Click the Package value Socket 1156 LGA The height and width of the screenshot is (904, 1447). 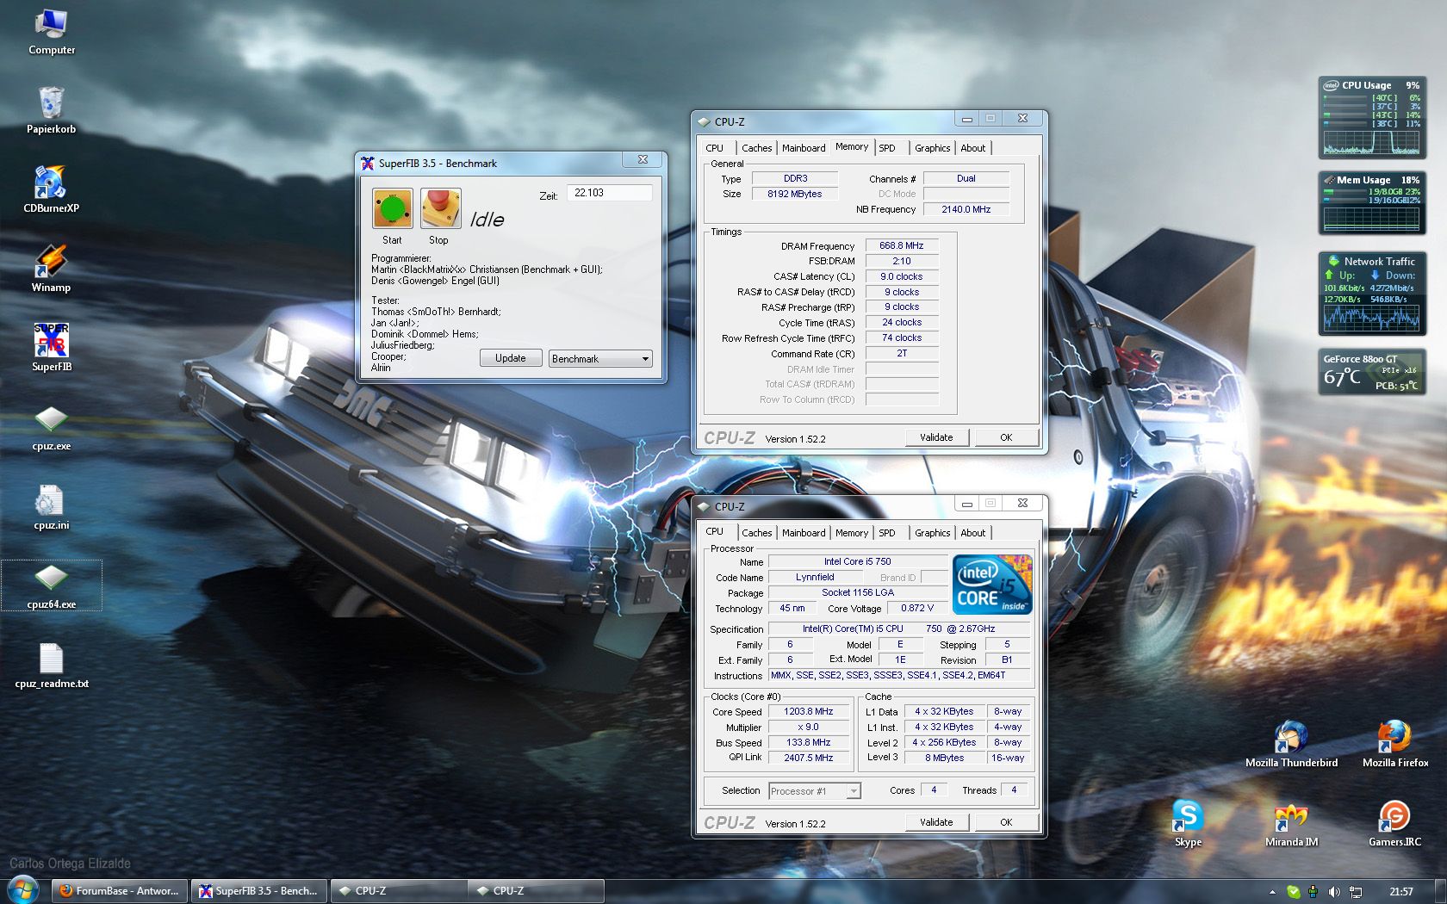click(858, 592)
